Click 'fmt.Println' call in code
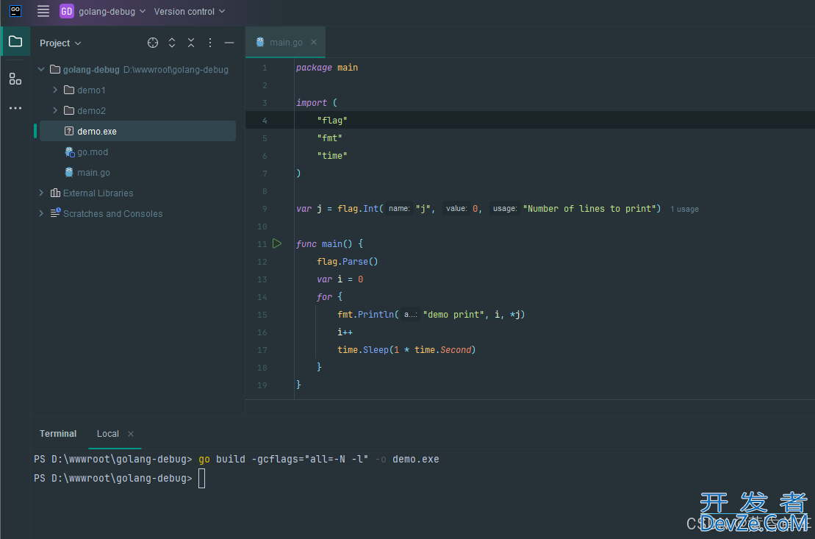815x539 pixels. tap(365, 314)
